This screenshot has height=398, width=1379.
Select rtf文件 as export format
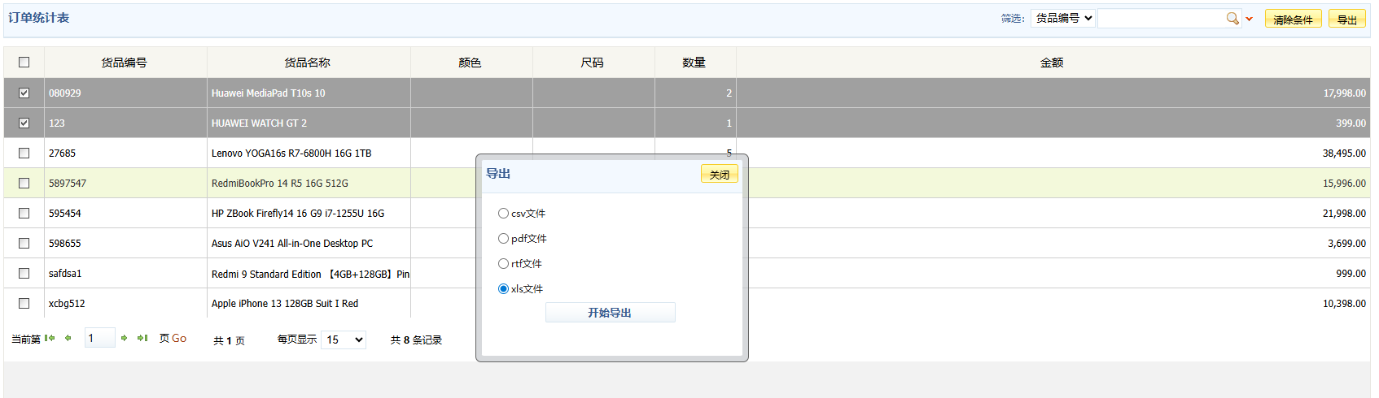coord(503,264)
